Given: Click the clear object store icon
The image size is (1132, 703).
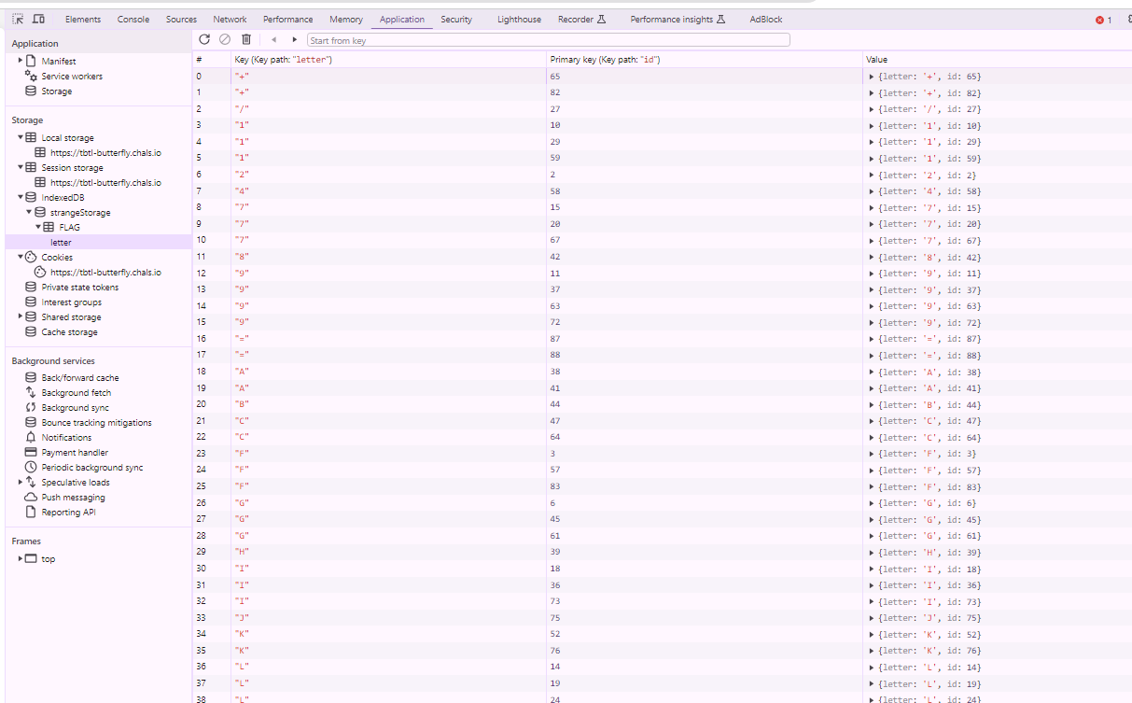Looking at the screenshot, I should click(x=225, y=39).
